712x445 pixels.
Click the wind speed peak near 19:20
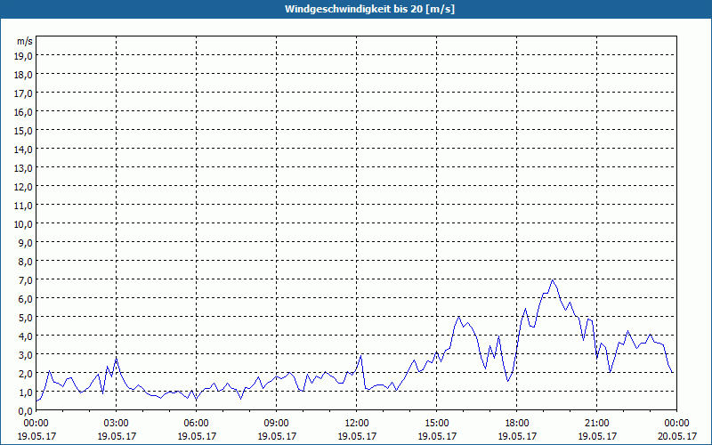pos(552,280)
